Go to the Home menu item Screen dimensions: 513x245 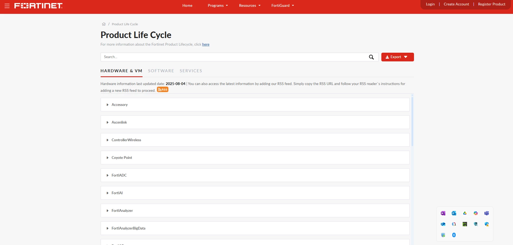(187, 5)
